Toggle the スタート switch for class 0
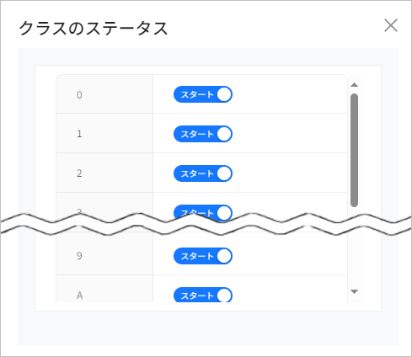This screenshot has height=357, width=412. click(x=203, y=94)
